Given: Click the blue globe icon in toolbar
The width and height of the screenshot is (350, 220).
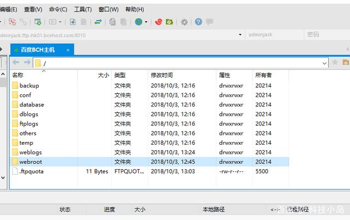Looking at the screenshot, I should pos(139,22).
